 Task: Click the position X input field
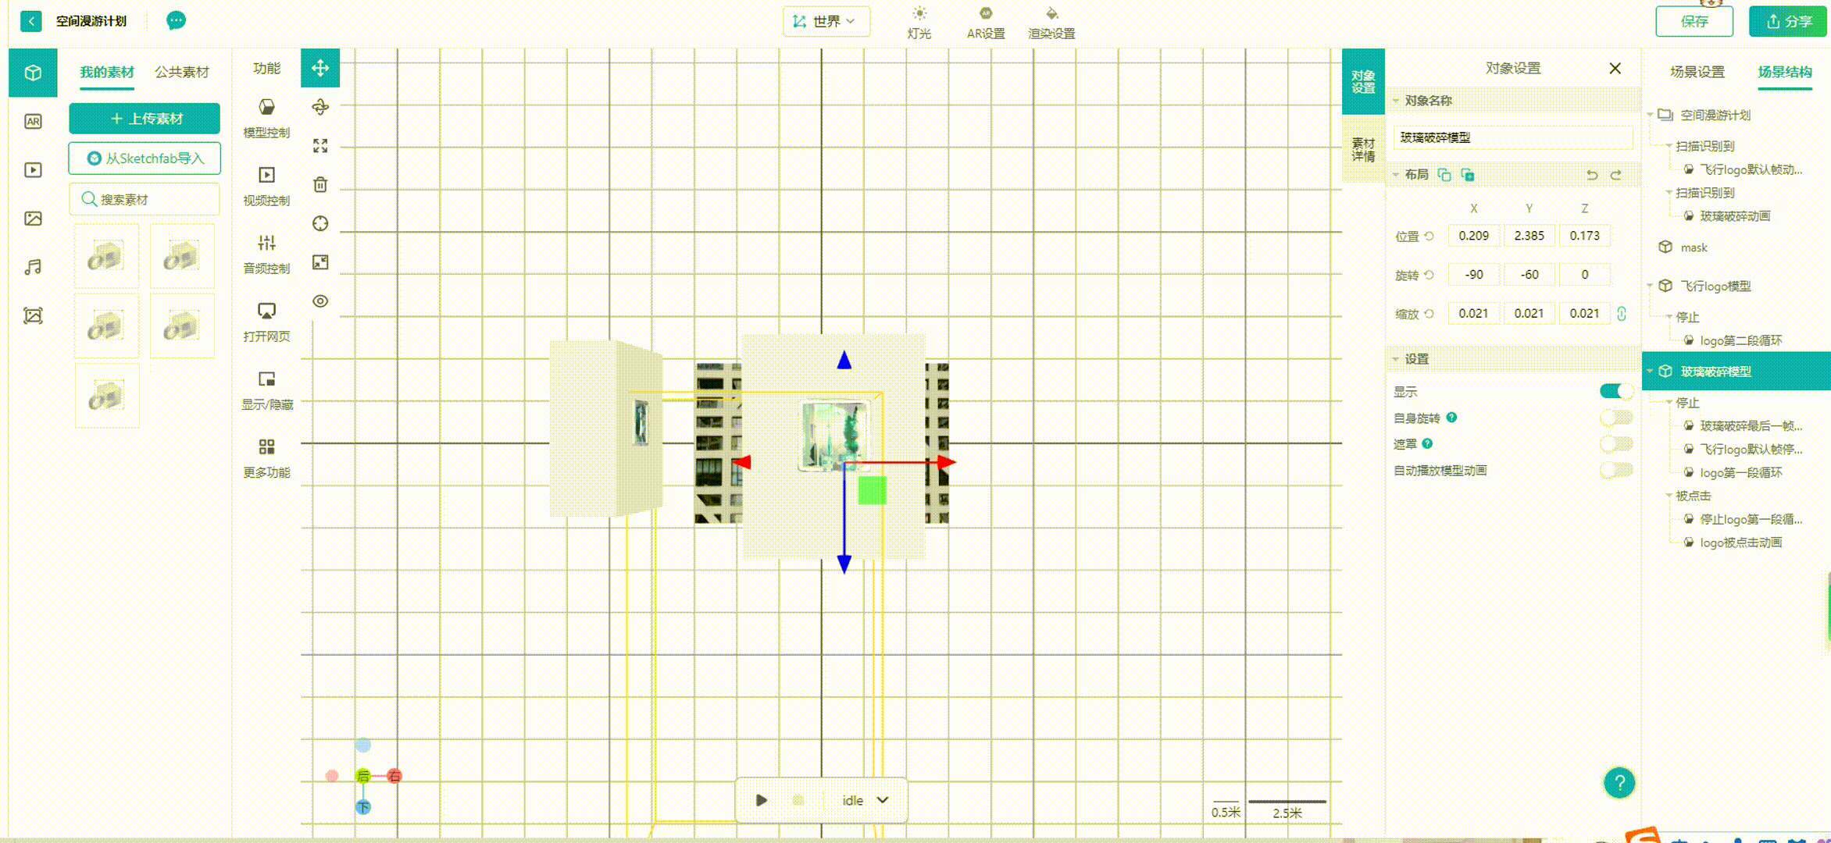click(x=1473, y=236)
